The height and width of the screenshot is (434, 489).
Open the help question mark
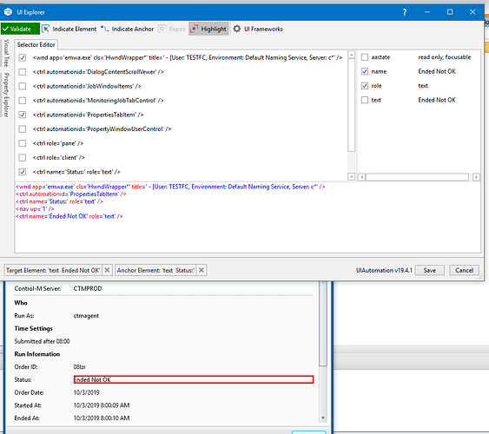pyautogui.click(x=405, y=12)
